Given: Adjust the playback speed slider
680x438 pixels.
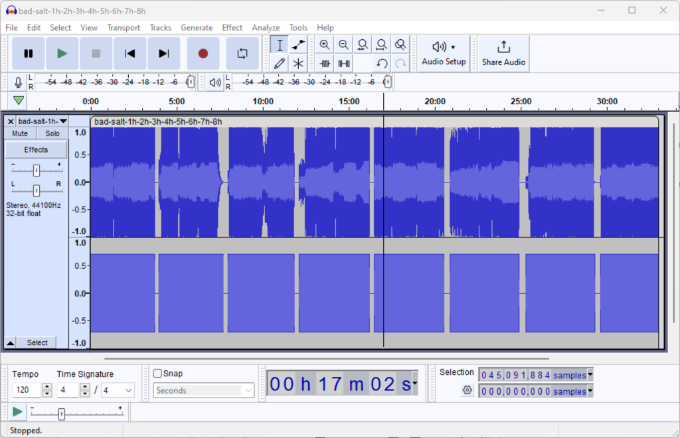Looking at the screenshot, I should coord(60,412).
